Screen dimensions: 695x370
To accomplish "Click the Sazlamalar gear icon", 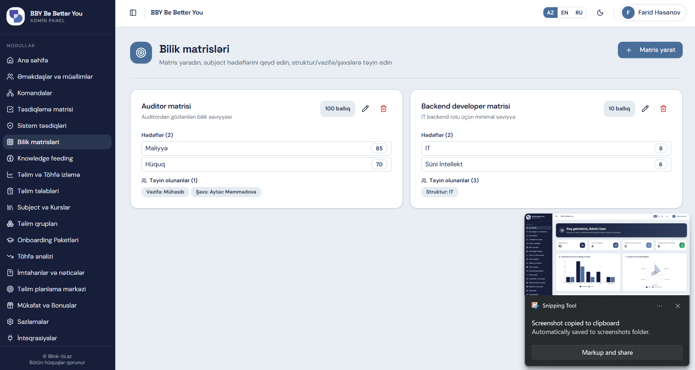I will 10,322.
